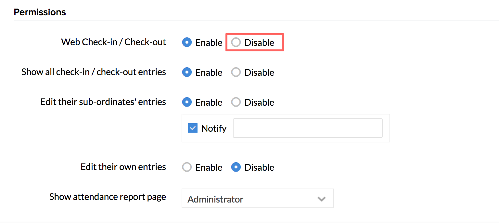Click the "Web Check-in / Check-out" label
499x223 pixels.
tap(113, 42)
